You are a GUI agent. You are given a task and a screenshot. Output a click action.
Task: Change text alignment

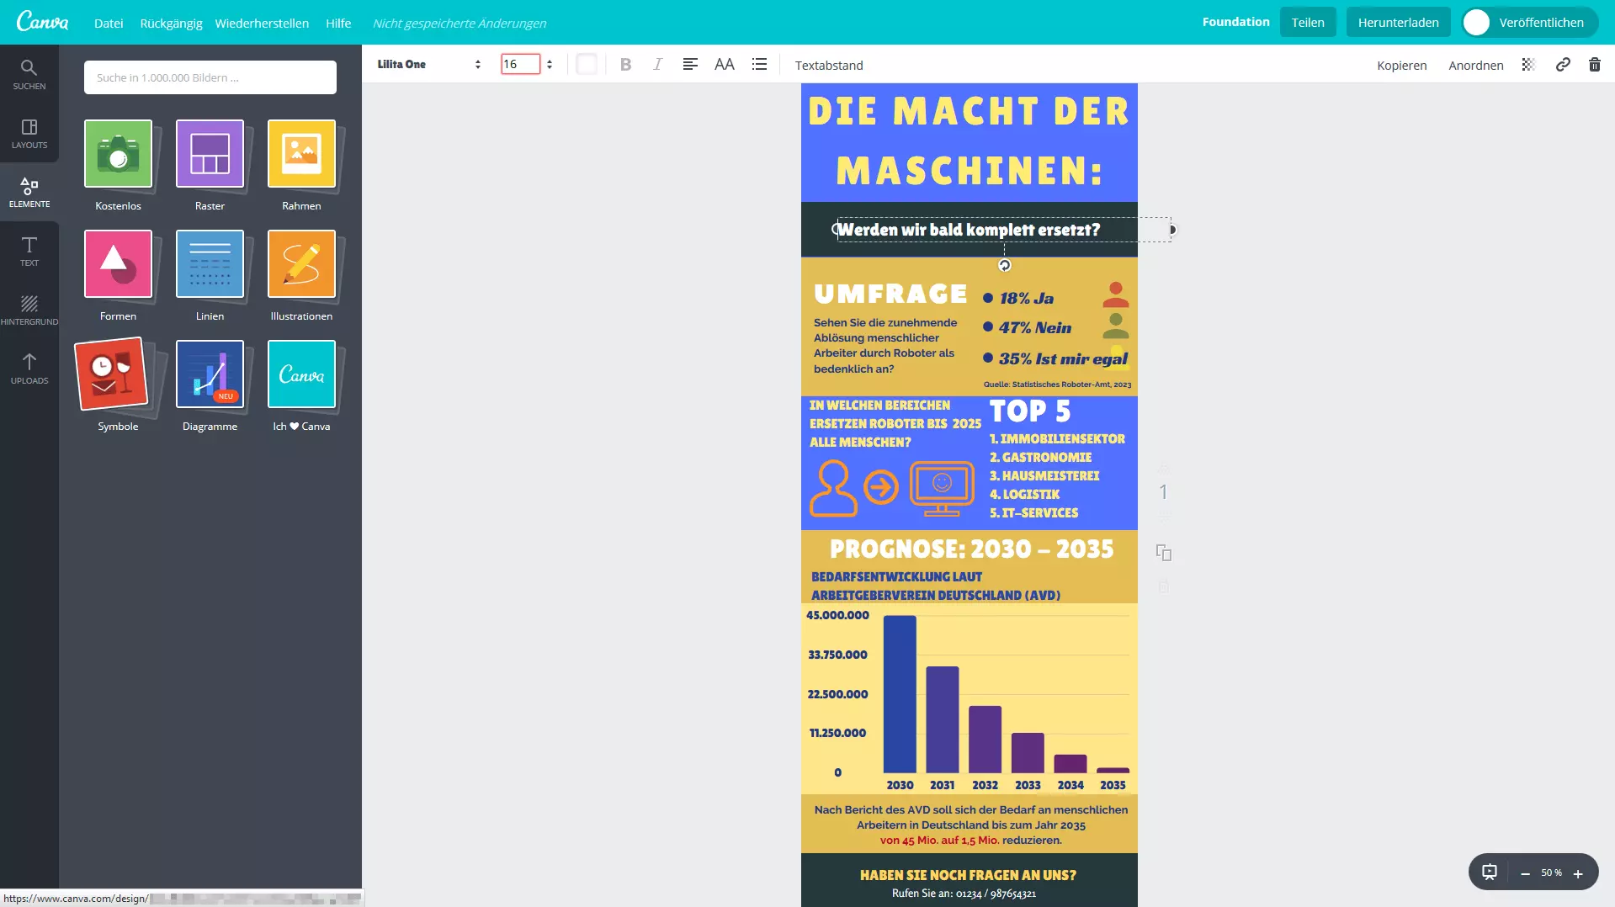690,64
